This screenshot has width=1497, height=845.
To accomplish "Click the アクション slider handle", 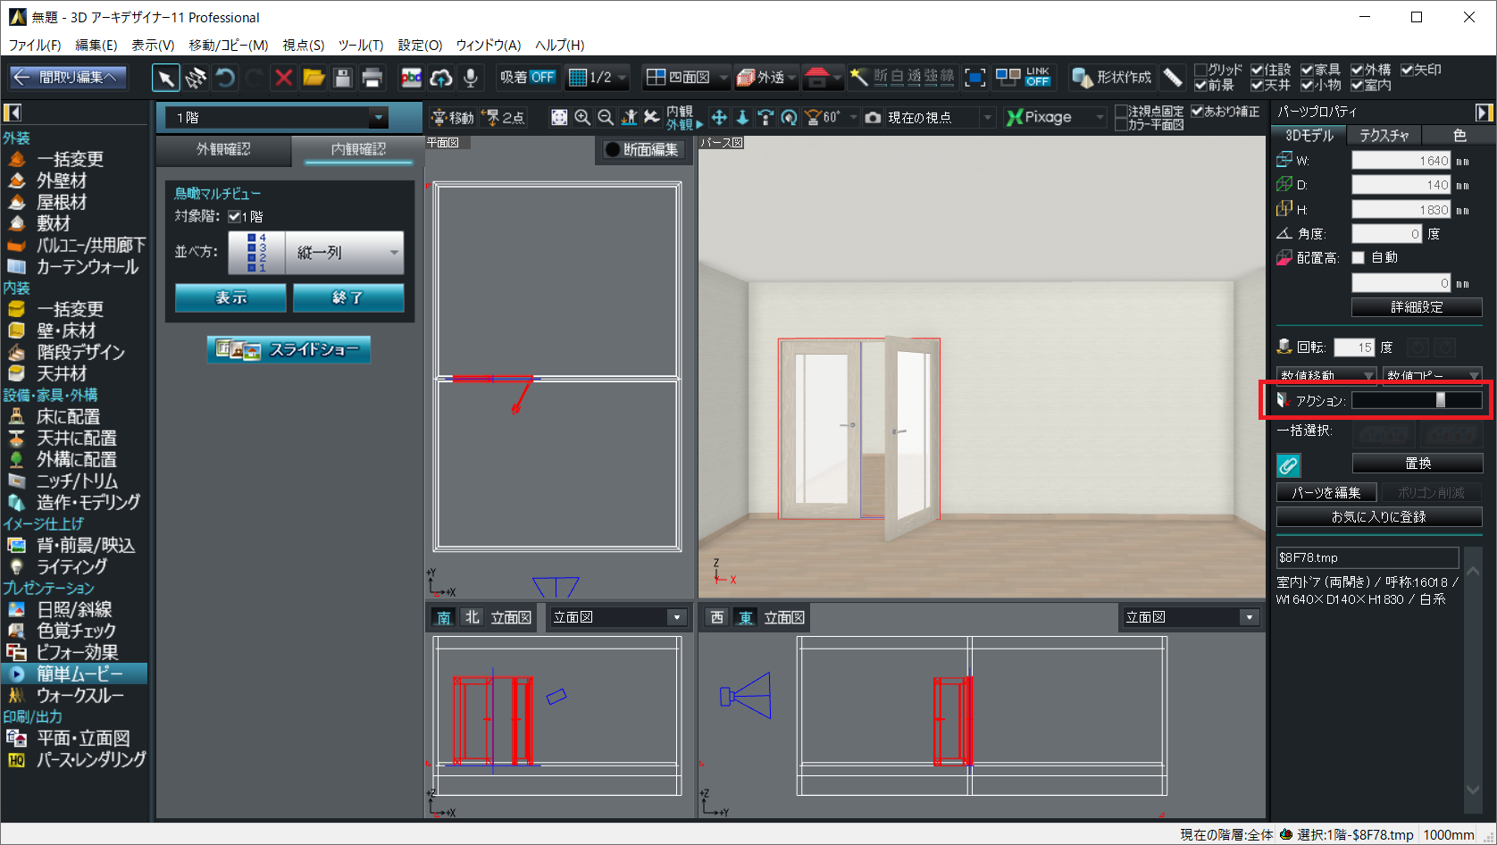I will [1440, 400].
